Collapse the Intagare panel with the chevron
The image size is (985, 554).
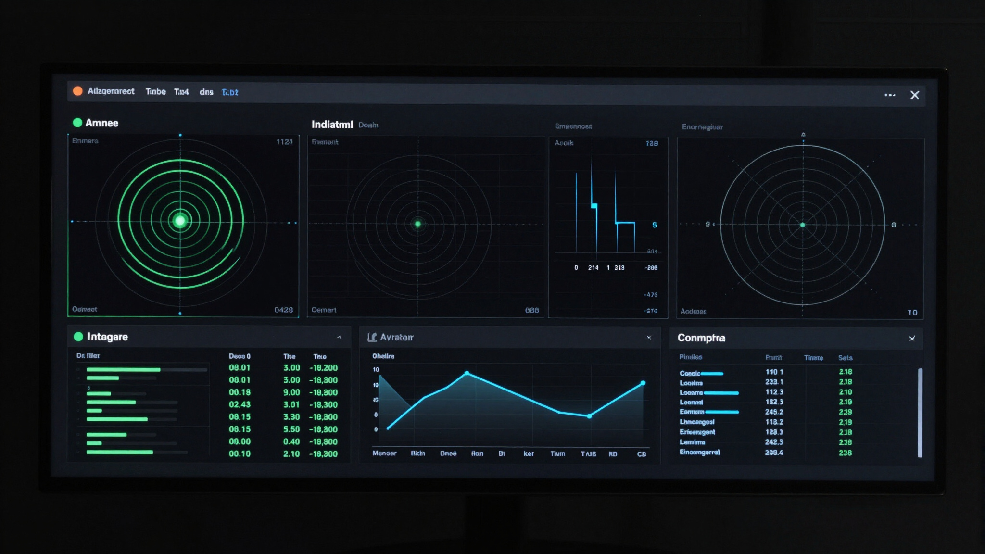pos(339,337)
